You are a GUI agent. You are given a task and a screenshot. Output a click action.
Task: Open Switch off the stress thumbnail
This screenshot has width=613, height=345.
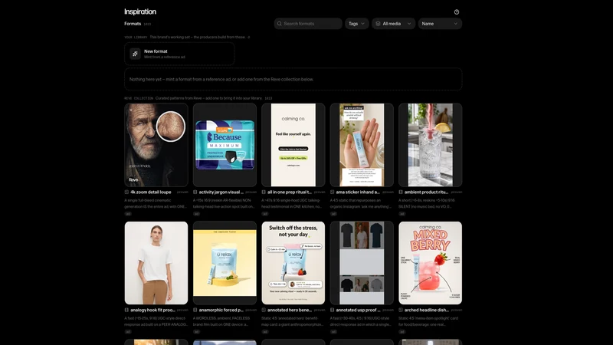[x=293, y=263]
